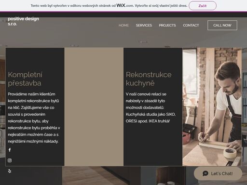Open the Yelp social icon
The image size is (247, 185).
(10, 171)
